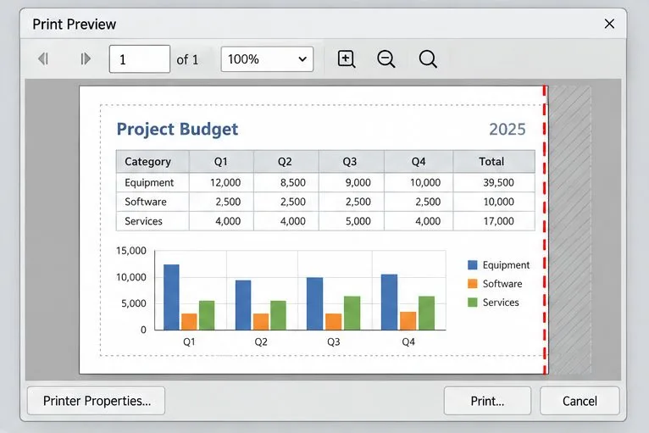
Task: Click the green Services legend swatch
Action: pos(472,303)
